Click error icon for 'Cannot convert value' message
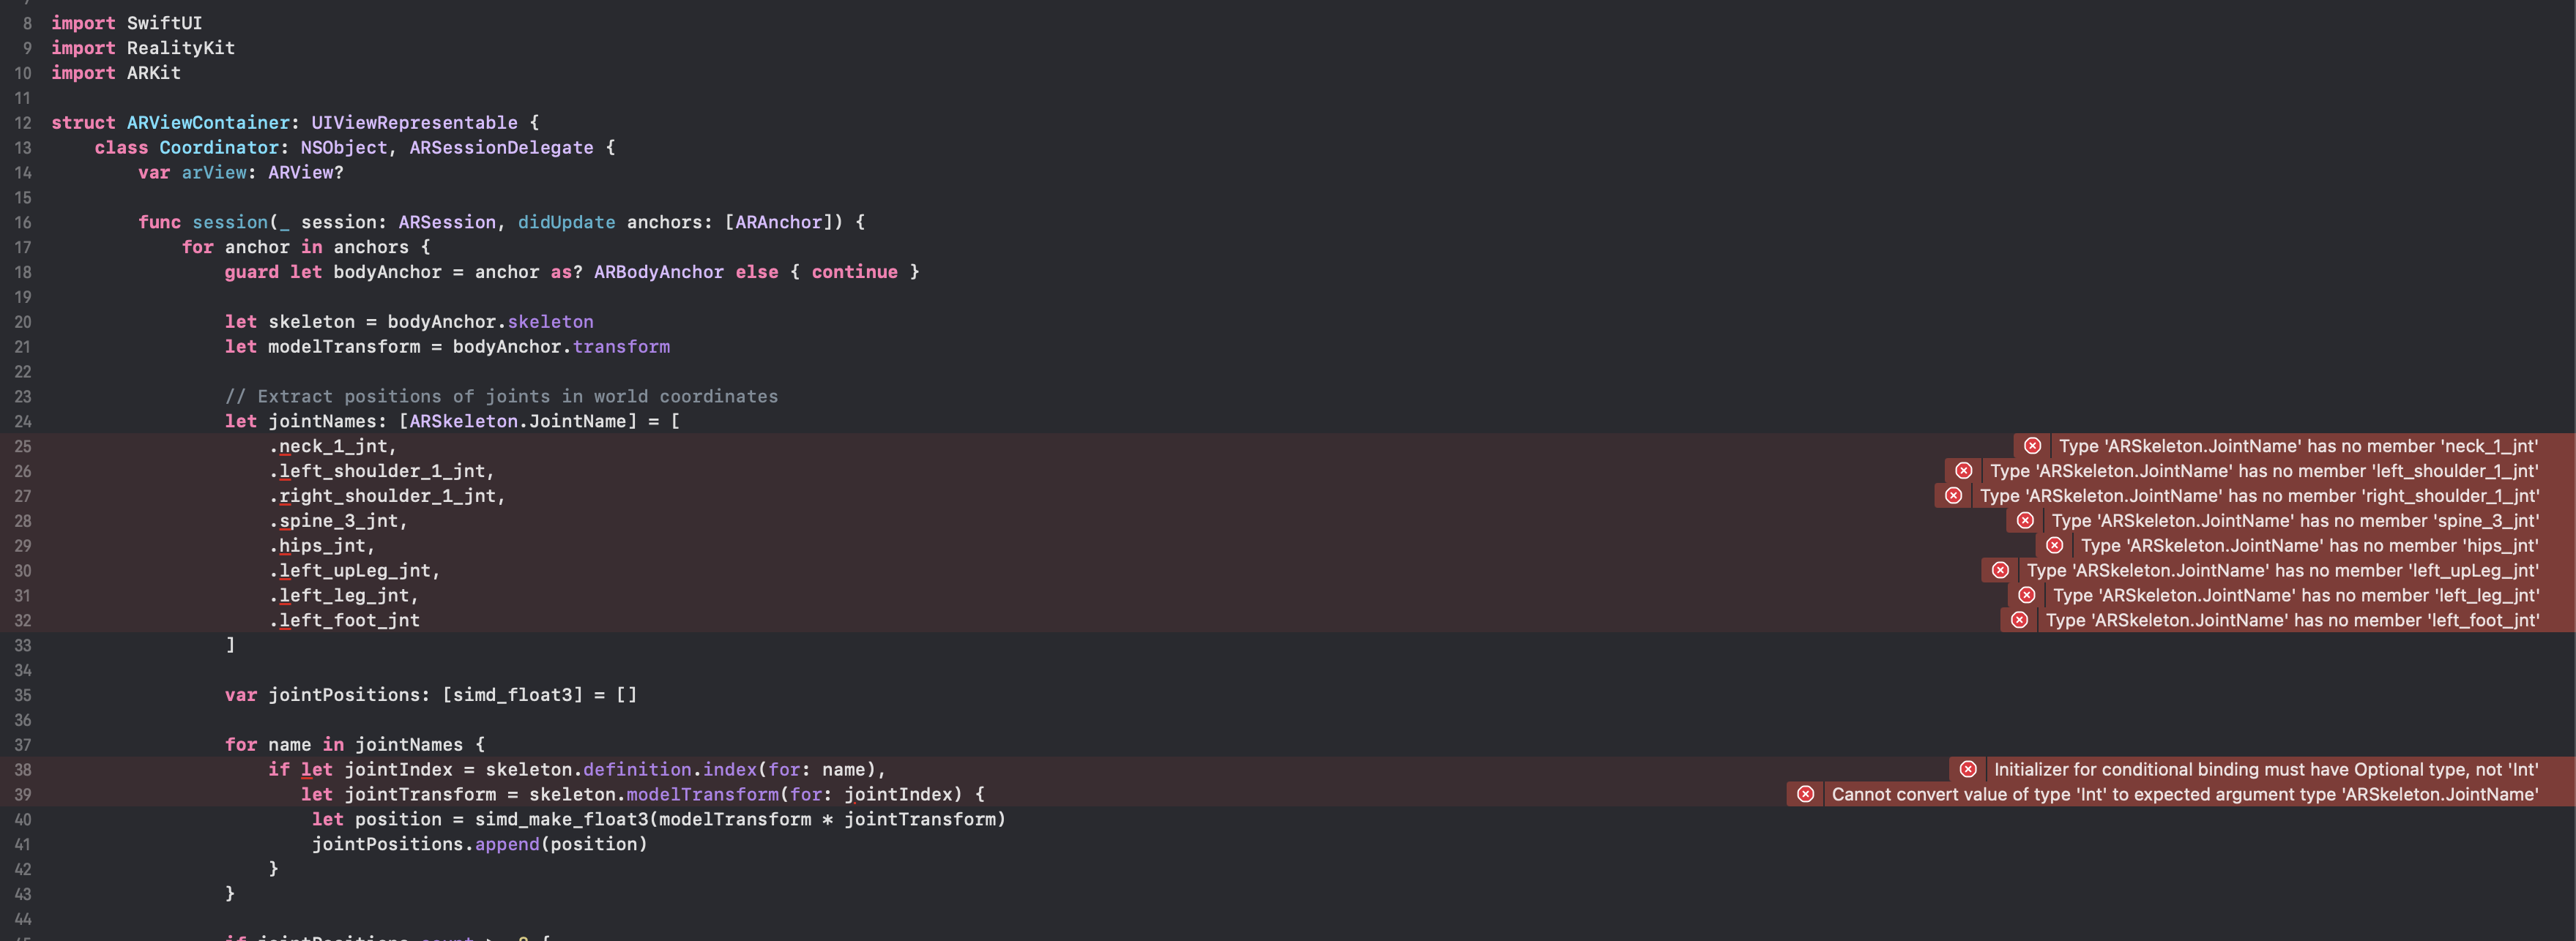 [1805, 794]
